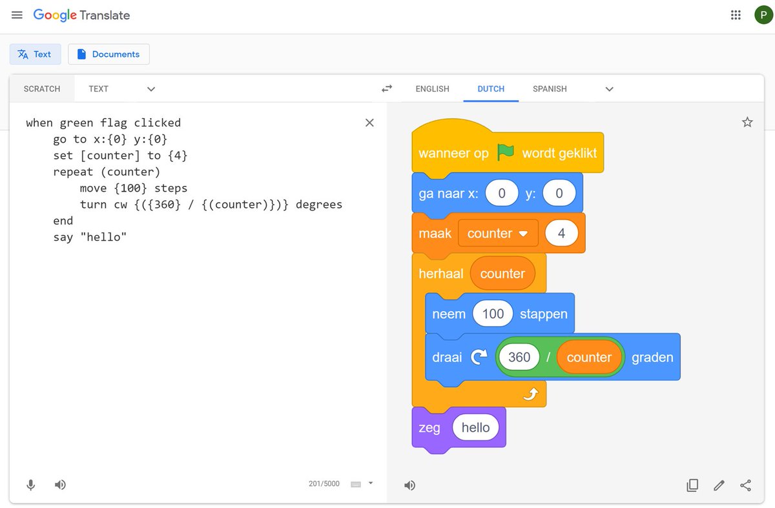Click the 'go to x:{0} y:{0}' line
This screenshot has height=508, width=775.
pyautogui.click(x=110, y=139)
